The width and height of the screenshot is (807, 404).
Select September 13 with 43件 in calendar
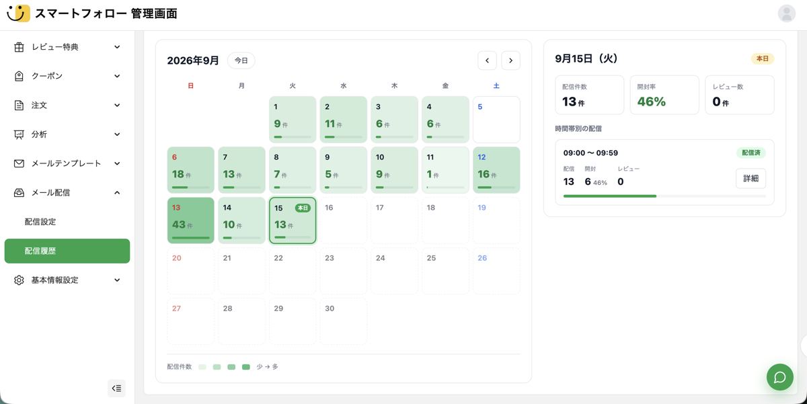pyautogui.click(x=191, y=220)
